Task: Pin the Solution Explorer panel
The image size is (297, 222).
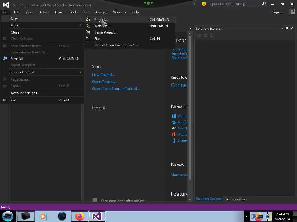Action: (287, 28)
